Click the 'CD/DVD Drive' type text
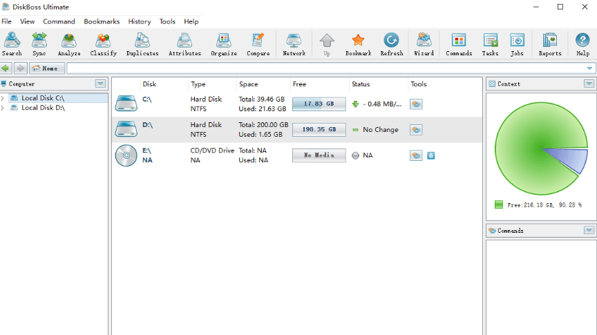 click(212, 151)
